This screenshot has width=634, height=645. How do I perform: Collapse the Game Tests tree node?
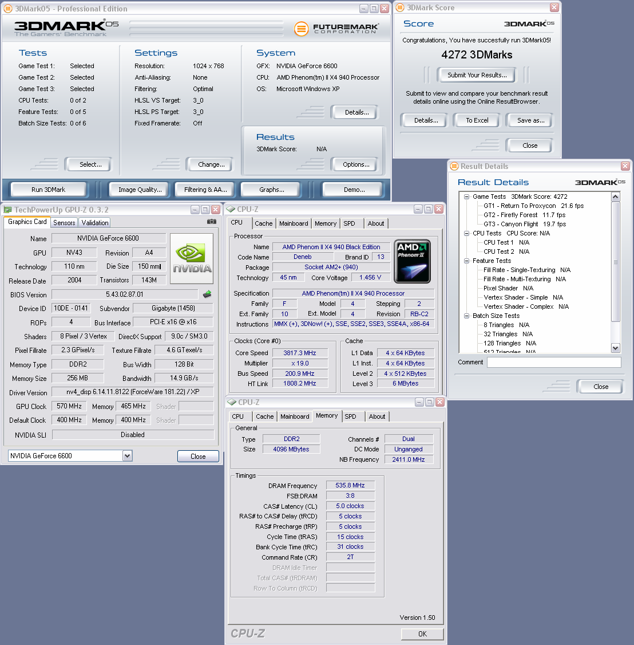tap(466, 196)
